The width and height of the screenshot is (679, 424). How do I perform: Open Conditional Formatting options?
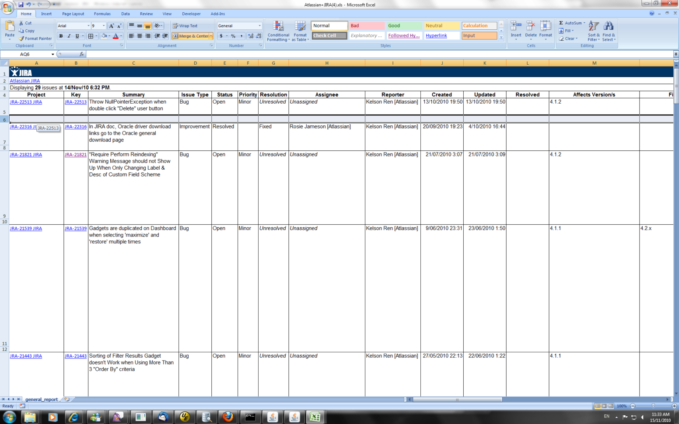pyautogui.click(x=278, y=31)
